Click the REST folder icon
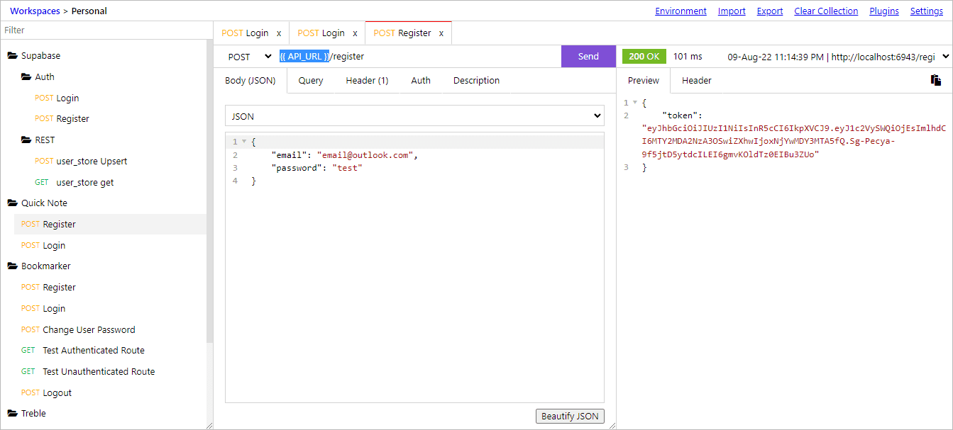The image size is (953, 430). click(26, 140)
